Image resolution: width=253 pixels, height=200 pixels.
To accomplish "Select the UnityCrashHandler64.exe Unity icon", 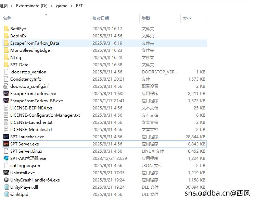I will click(6, 180).
